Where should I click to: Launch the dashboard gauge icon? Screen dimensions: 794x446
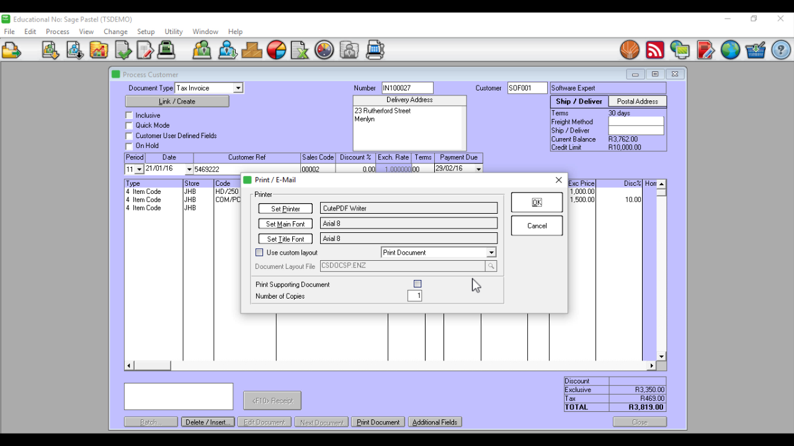click(324, 50)
